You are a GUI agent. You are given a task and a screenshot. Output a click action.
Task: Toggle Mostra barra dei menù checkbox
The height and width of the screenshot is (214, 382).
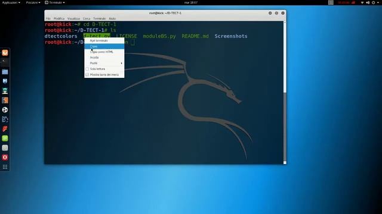tap(87, 75)
